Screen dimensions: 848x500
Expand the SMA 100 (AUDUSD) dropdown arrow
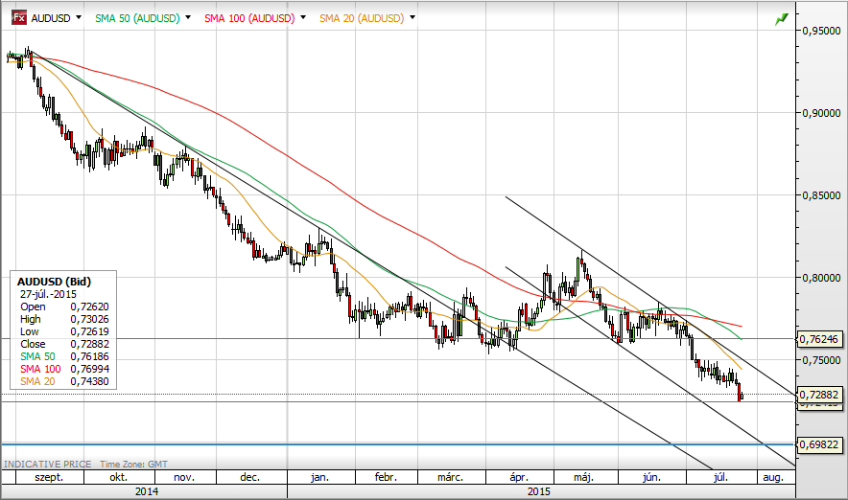[303, 18]
